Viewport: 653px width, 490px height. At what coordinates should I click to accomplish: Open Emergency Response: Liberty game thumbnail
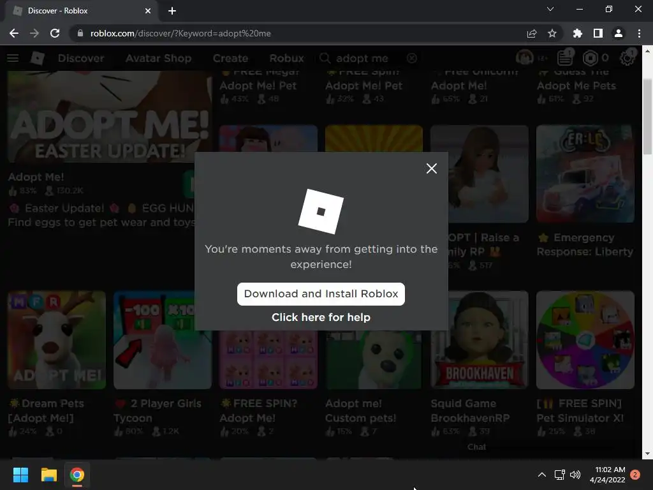(x=585, y=174)
